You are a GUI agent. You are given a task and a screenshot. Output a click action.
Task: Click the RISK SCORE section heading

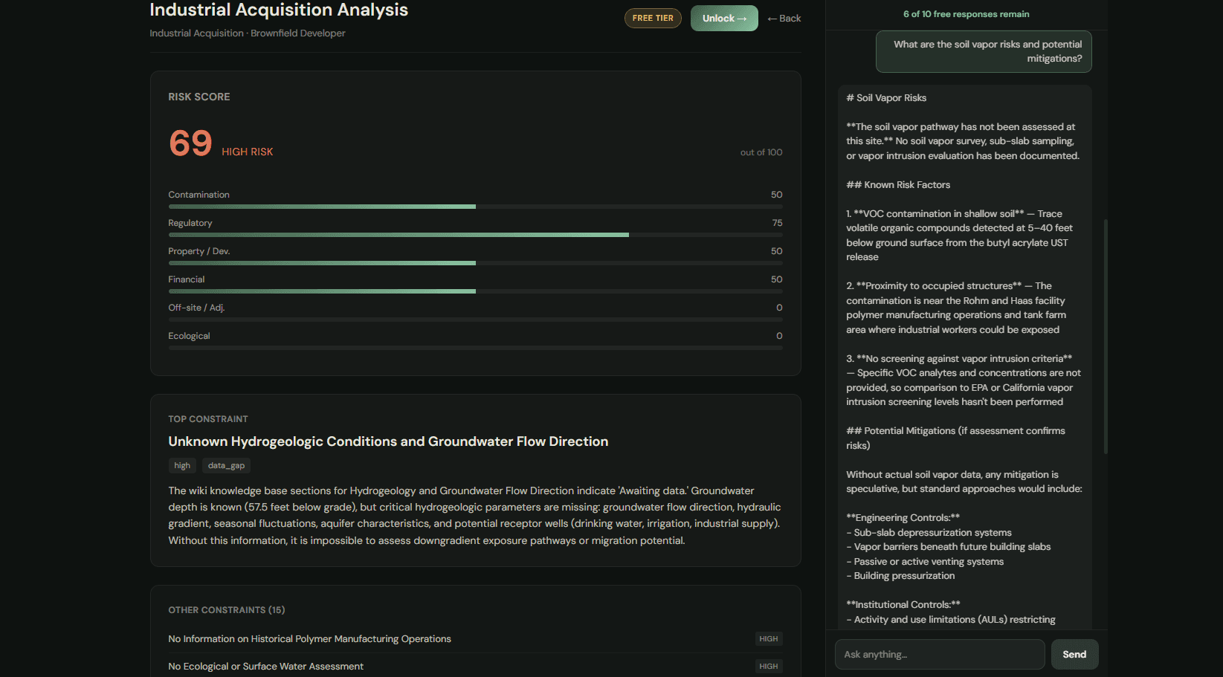(x=199, y=97)
